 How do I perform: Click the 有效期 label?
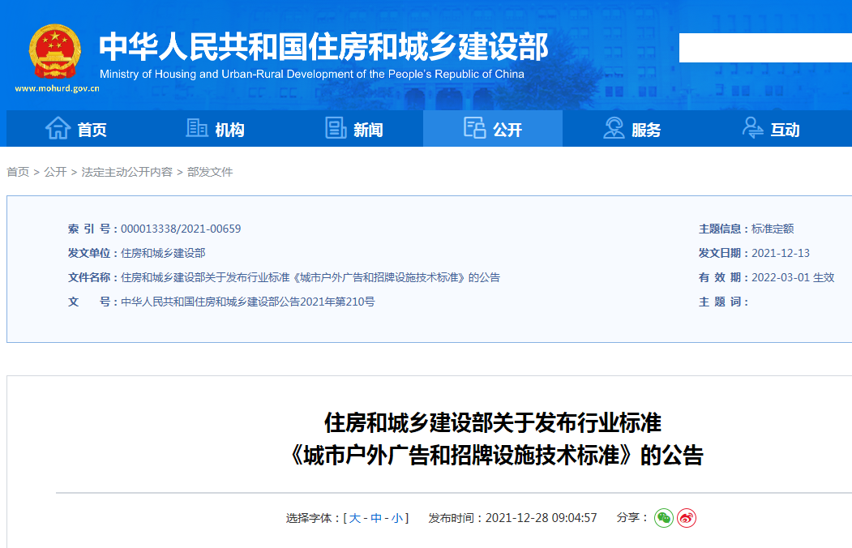[x=724, y=277]
